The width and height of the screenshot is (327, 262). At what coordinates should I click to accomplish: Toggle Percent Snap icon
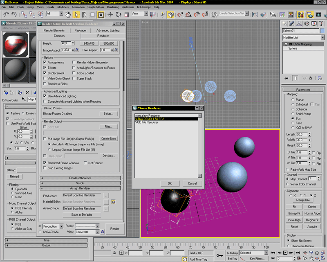tap(197, 14)
